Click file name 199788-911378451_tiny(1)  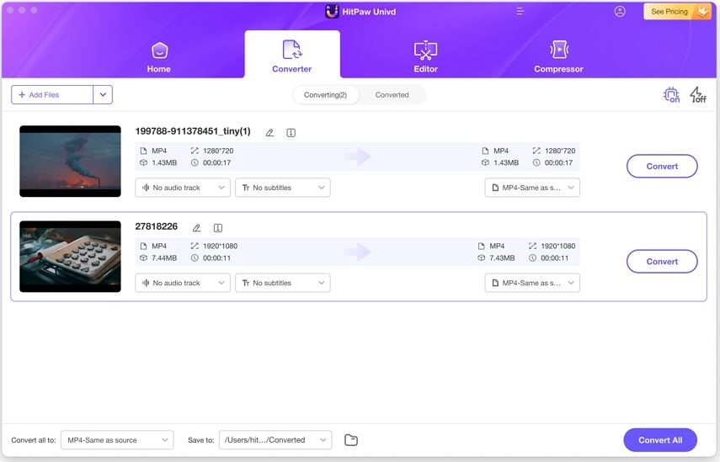tap(193, 131)
